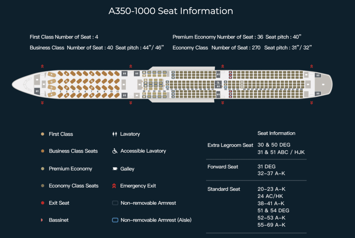Image resolution: width=355 pixels, height=238 pixels.
Task: Click the A350-1000 Seat Information title
Action: point(171,11)
